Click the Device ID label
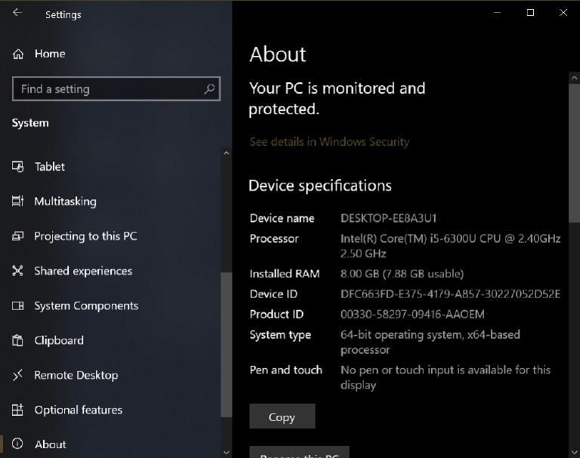This screenshot has height=458, width=580. pos(273,294)
